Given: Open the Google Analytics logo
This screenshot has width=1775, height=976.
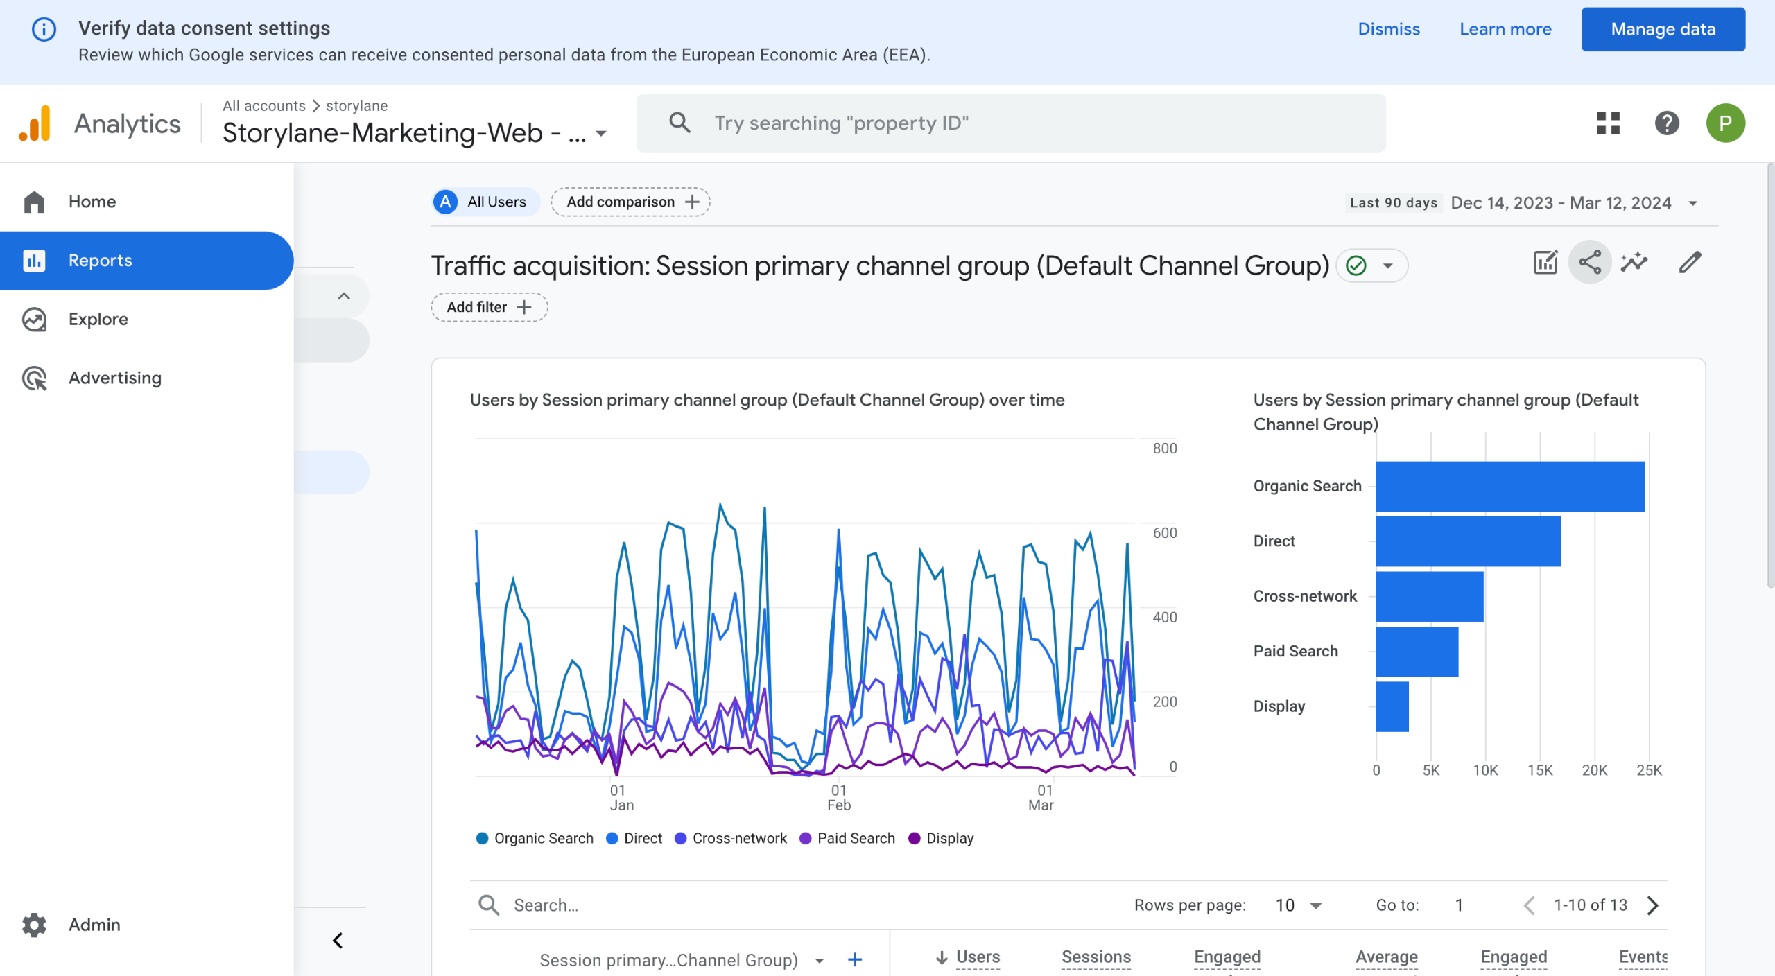Looking at the screenshot, I should coord(35,123).
